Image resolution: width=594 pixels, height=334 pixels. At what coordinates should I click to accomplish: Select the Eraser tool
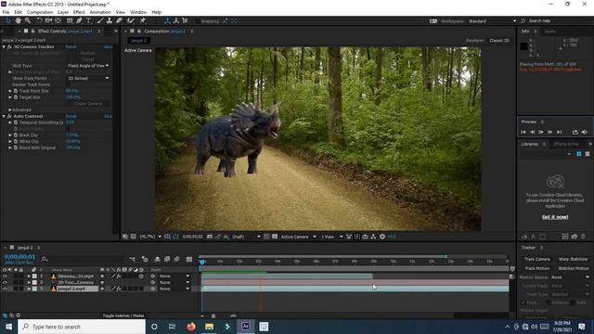[119, 20]
